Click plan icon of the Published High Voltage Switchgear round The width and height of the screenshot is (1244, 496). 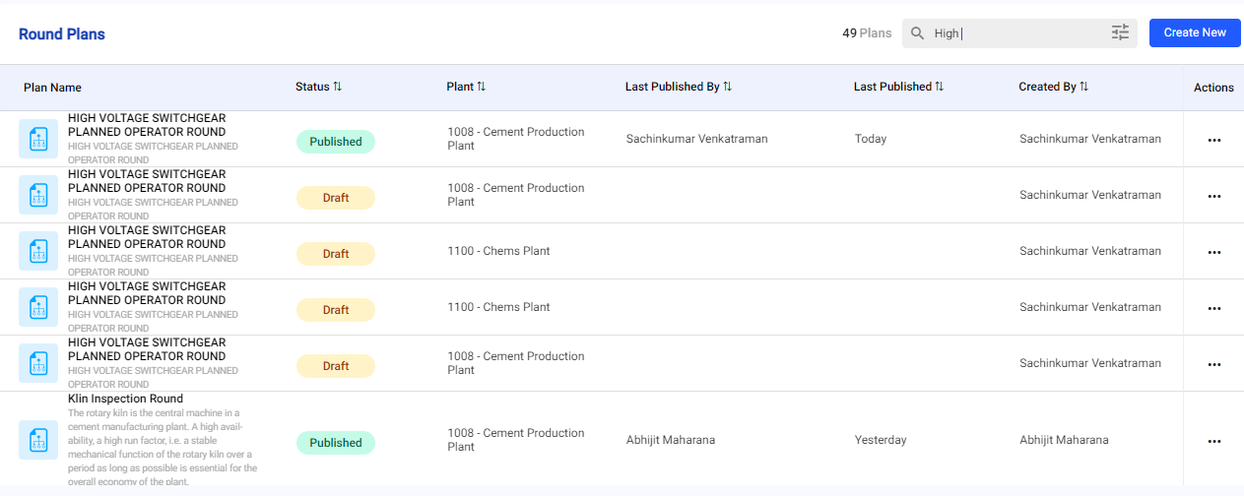click(x=38, y=139)
